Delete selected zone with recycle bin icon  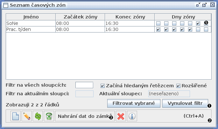(49, 116)
